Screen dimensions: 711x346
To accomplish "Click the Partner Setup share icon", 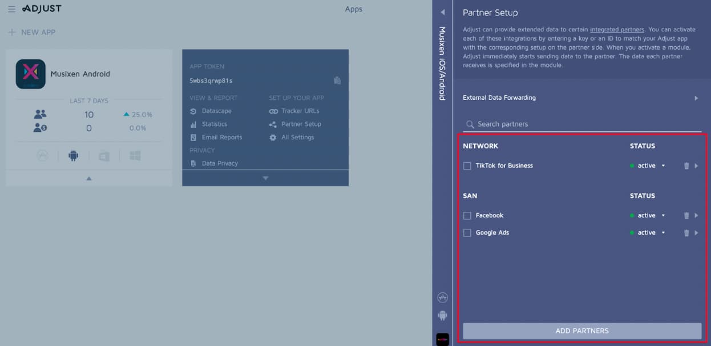I will point(273,124).
